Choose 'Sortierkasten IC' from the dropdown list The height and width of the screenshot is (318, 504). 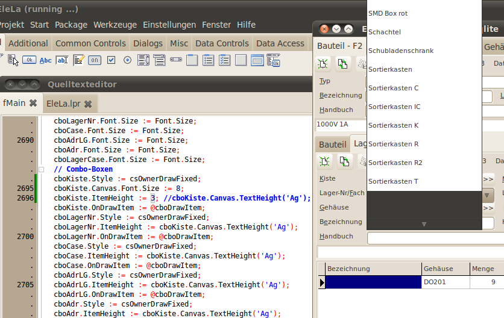[394, 107]
